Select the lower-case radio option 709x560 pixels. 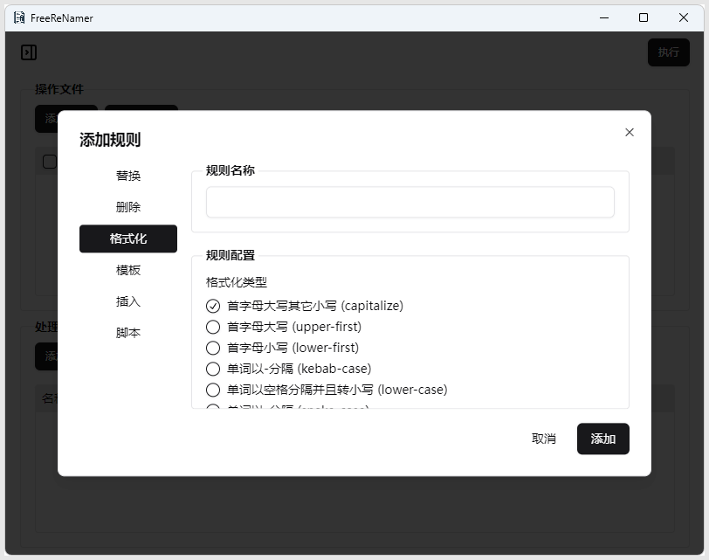click(x=213, y=390)
